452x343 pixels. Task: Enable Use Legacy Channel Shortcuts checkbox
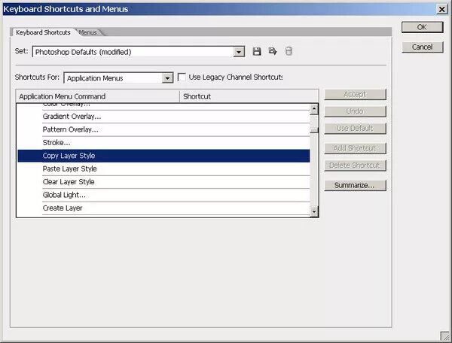point(182,77)
